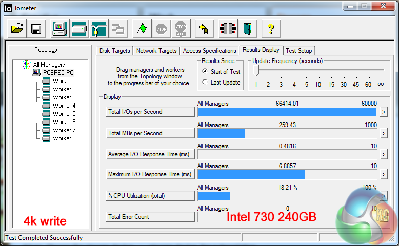Start new manager computer icon
Viewport: 399px width, 246px height.
click(x=59, y=29)
